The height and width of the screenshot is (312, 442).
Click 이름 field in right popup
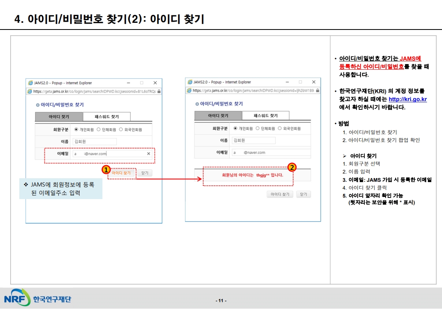254,140
